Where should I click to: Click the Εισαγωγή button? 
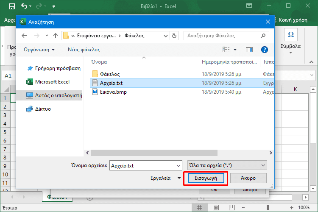(206, 178)
